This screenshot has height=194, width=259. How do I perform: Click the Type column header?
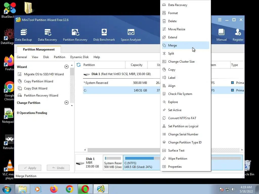237,65
